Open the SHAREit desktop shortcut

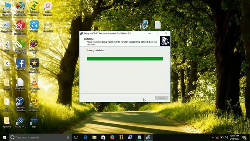tap(34, 26)
